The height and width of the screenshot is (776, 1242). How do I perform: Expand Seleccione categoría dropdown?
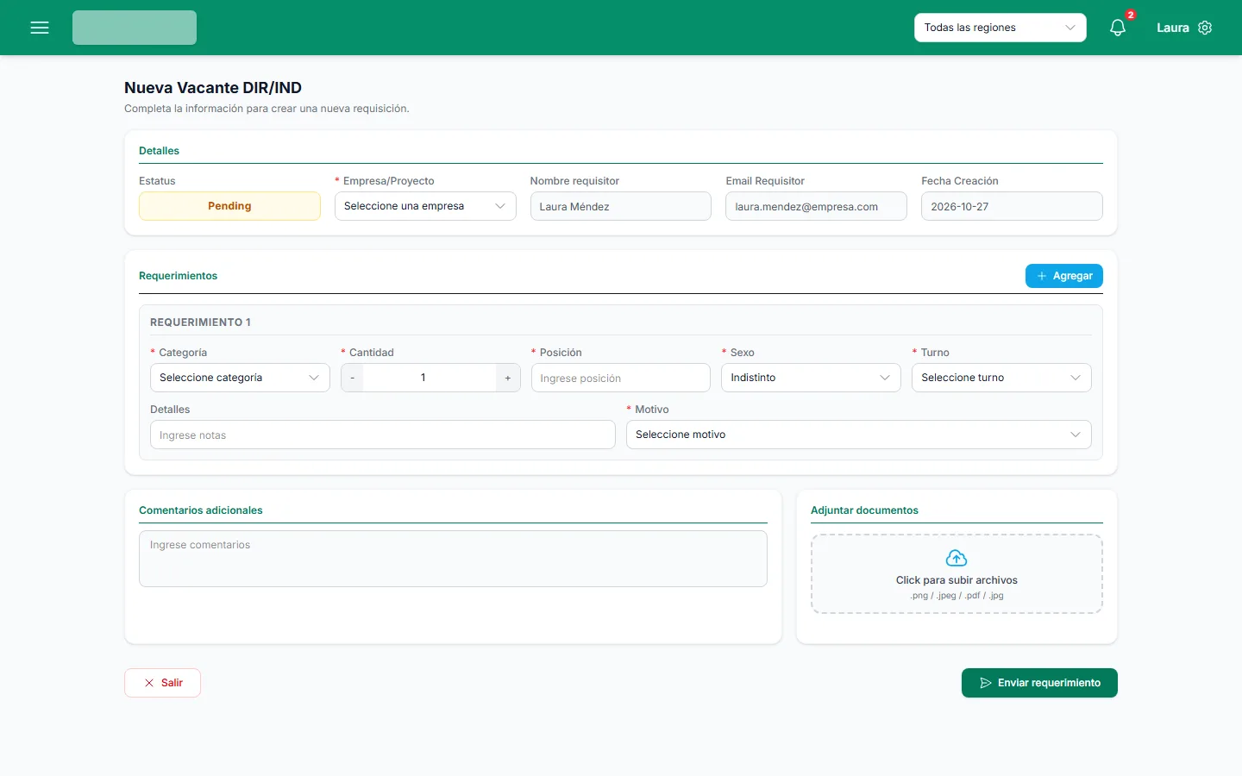click(x=240, y=378)
